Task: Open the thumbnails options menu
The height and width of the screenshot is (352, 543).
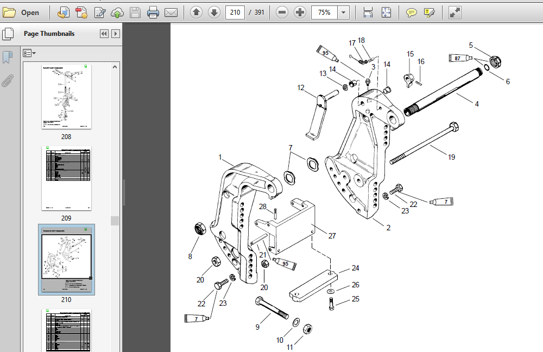Action: point(29,53)
